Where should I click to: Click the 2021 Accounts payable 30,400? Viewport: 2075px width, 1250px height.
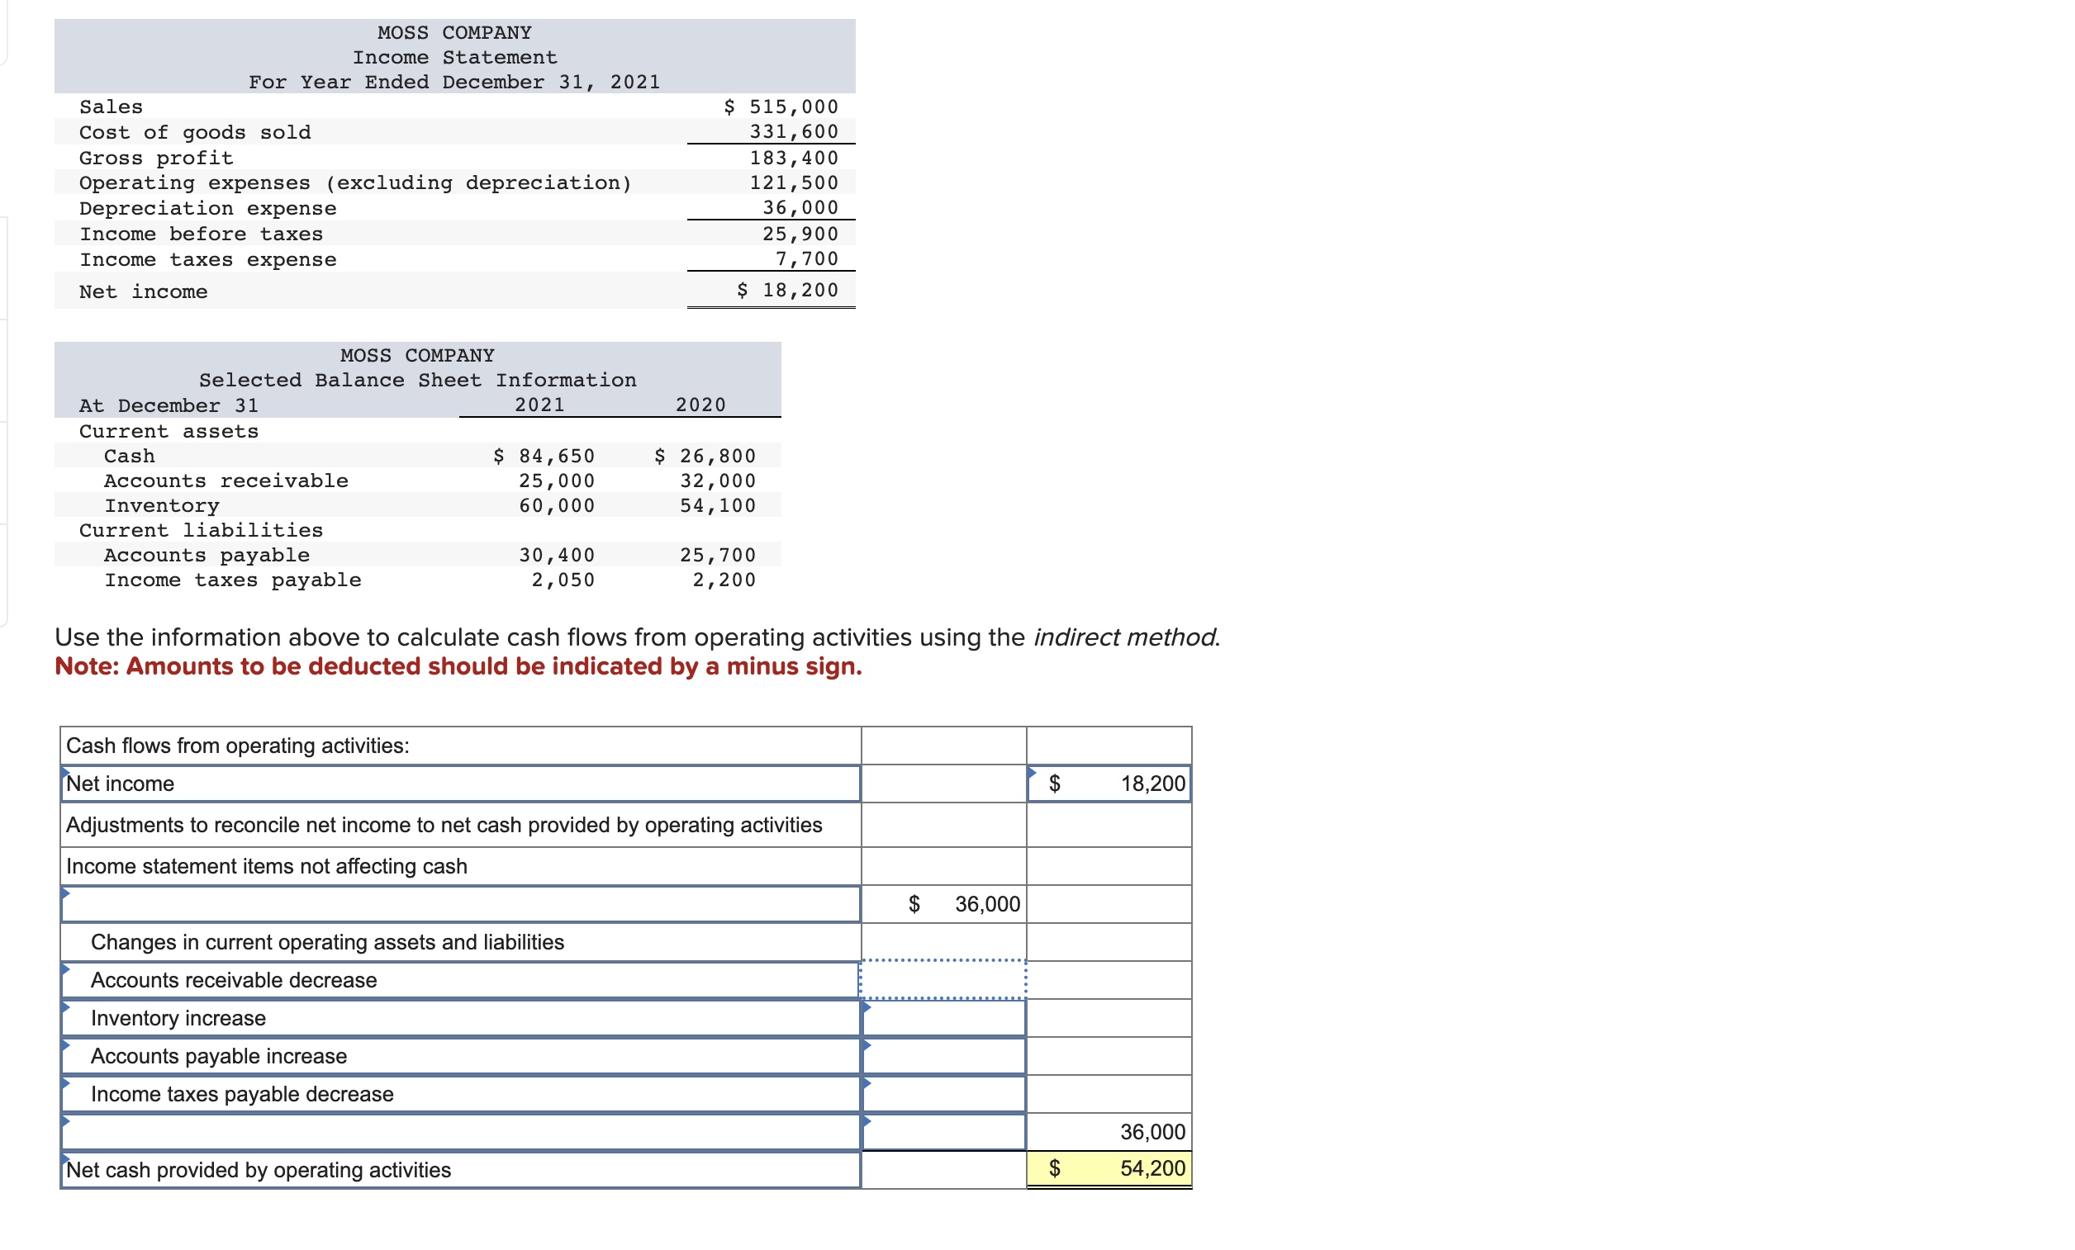tap(557, 555)
